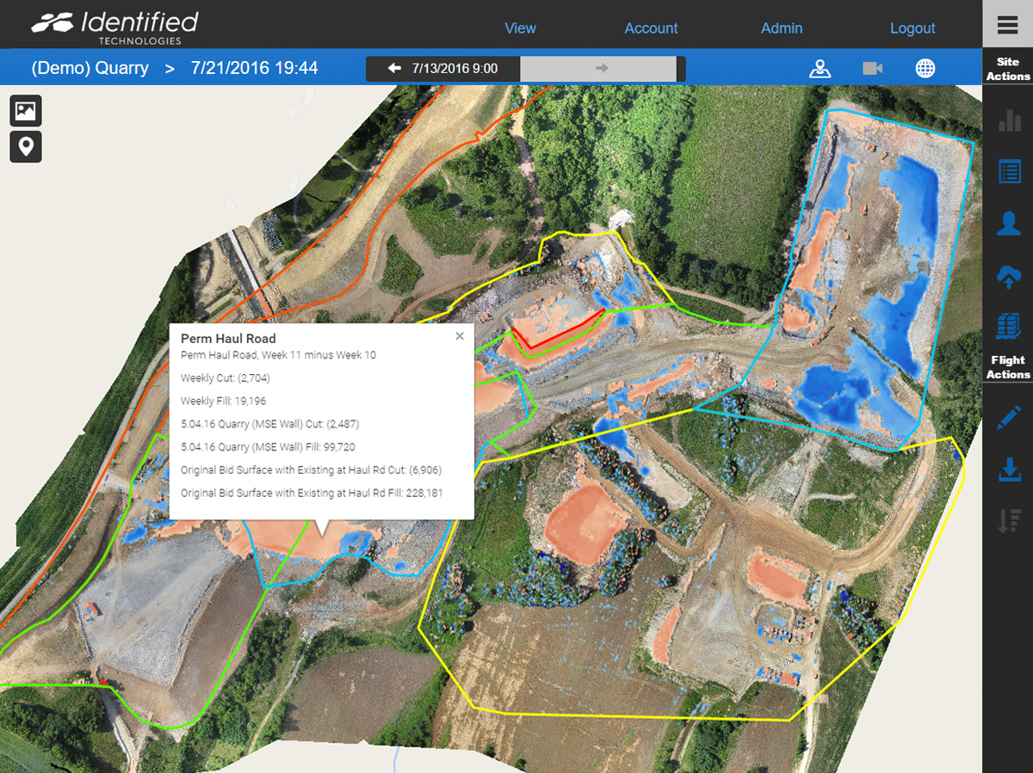Click the user profile sidebar icon
The height and width of the screenshot is (773, 1033).
pyautogui.click(x=1008, y=224)
